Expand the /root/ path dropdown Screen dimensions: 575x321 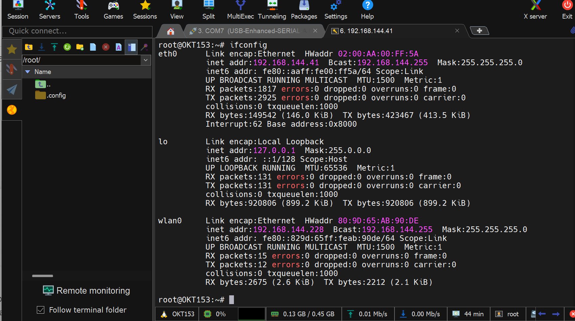coord(146,60)
